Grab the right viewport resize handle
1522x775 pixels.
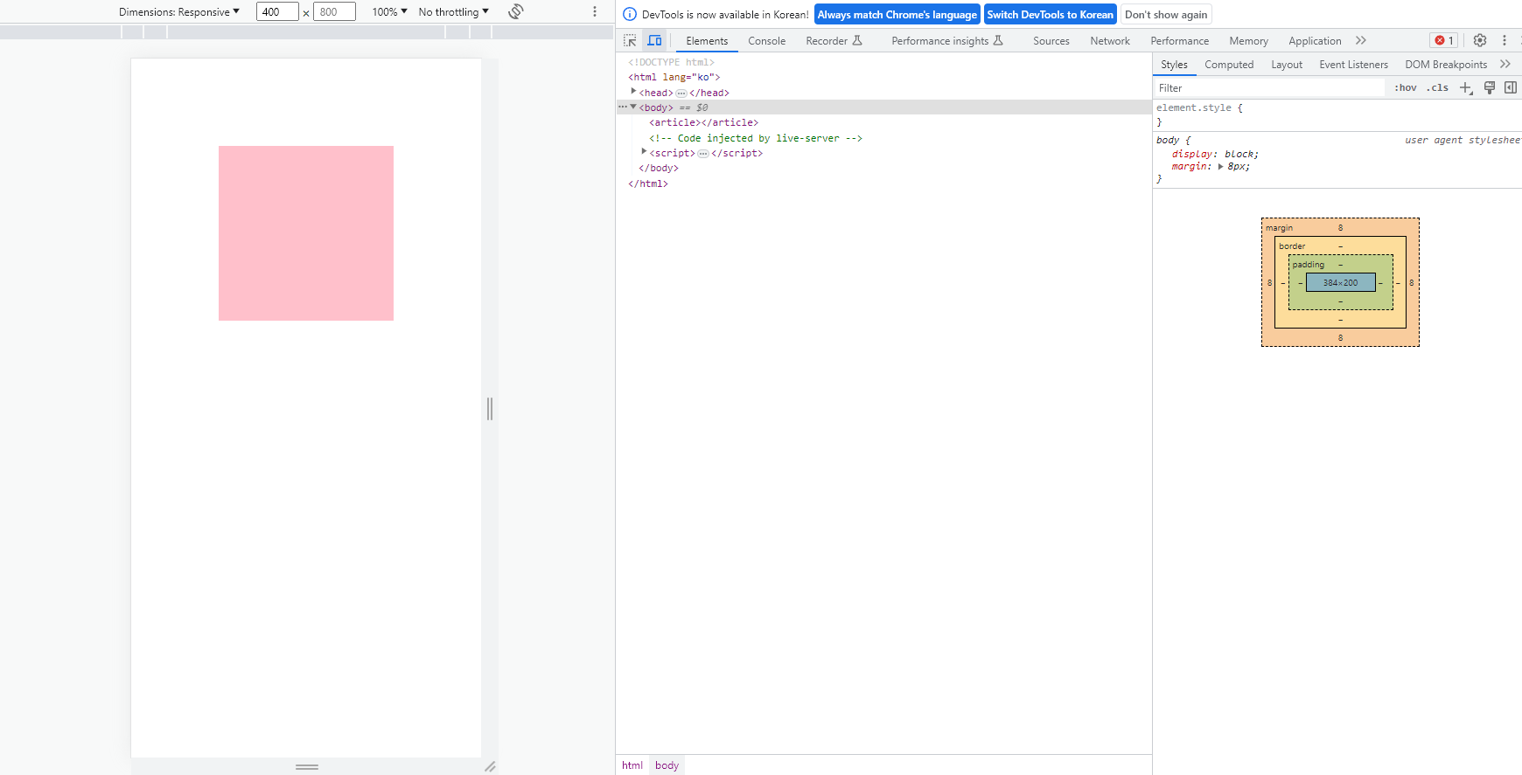pyautogui.click(x=490, y=408)
